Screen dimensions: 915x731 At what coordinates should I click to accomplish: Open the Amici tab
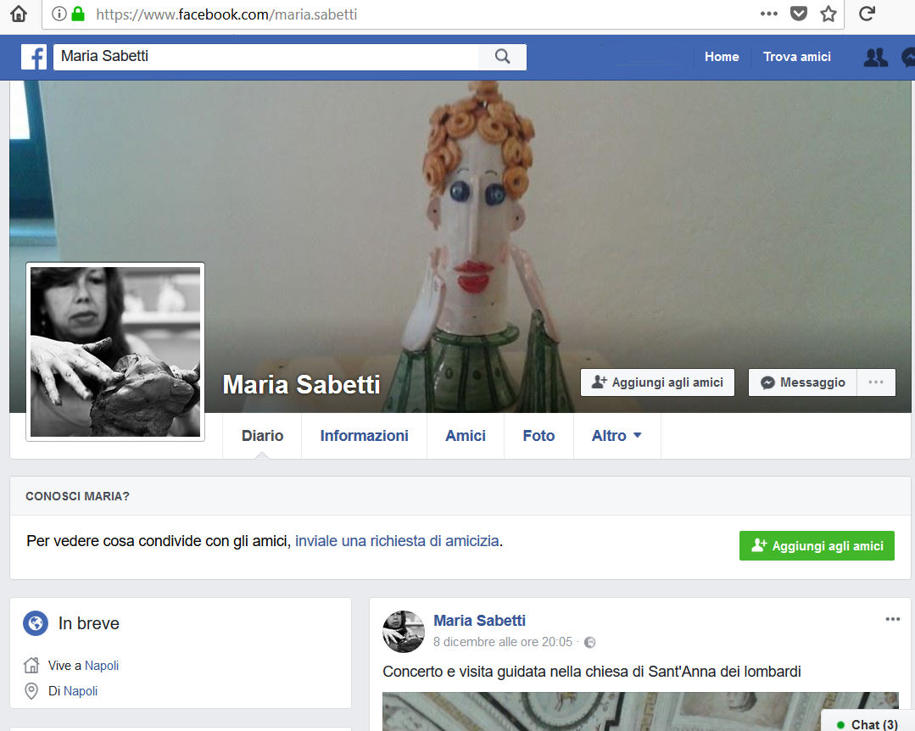pyautogui.click(x=465, y=436)
